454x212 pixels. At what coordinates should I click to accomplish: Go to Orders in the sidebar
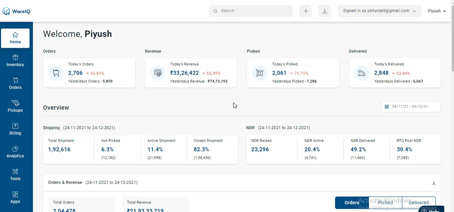(x=15, y=84)
